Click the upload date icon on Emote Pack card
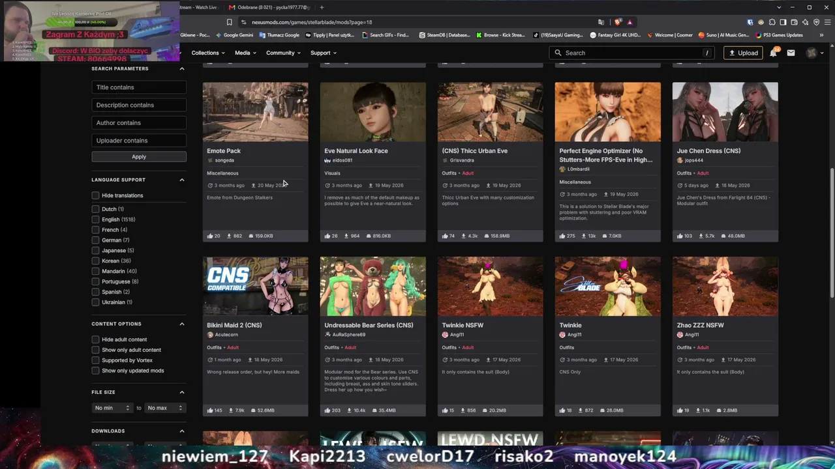Screen dimensions: 835x469 pyautogui.click(x=254, y=185)
